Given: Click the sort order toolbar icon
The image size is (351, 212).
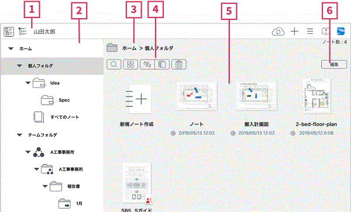Looking at the screenshot, I should coord(147,64).
